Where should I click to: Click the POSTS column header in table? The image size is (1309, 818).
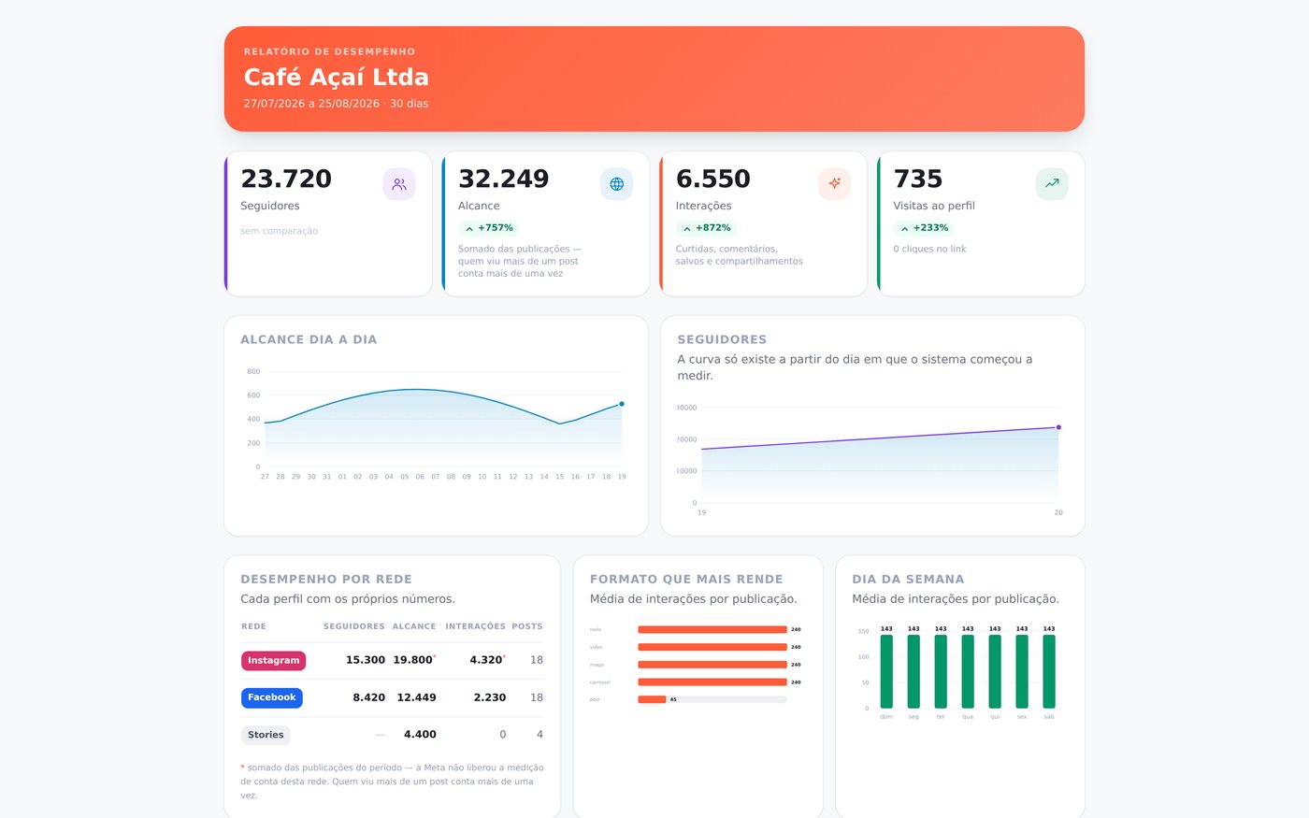(x=527, y=626)
